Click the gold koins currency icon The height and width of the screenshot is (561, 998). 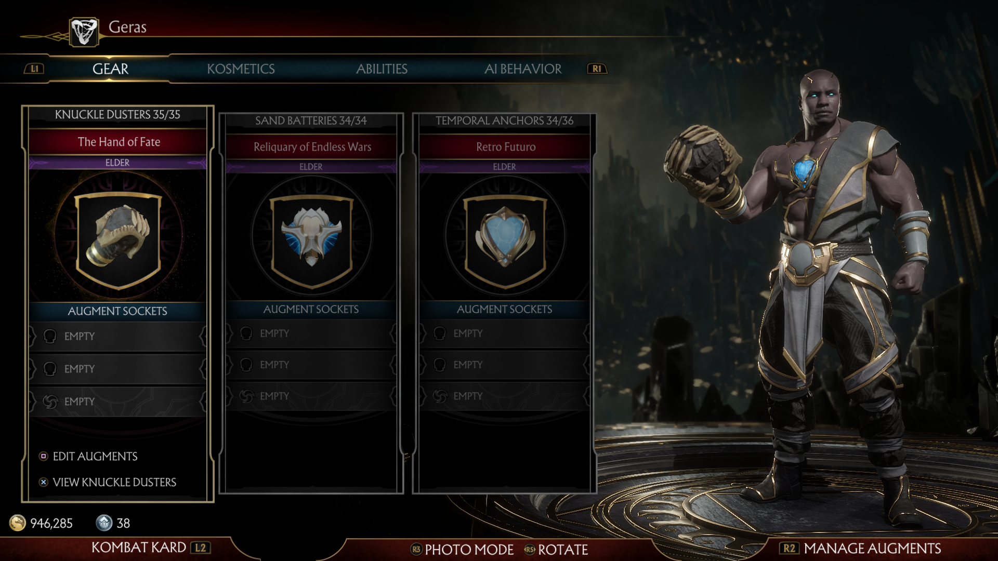(18, 523)
